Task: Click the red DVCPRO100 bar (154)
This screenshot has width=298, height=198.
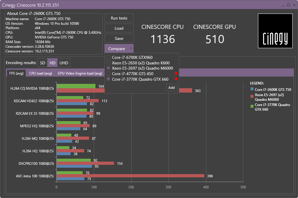Action: (x=85, y=163)
